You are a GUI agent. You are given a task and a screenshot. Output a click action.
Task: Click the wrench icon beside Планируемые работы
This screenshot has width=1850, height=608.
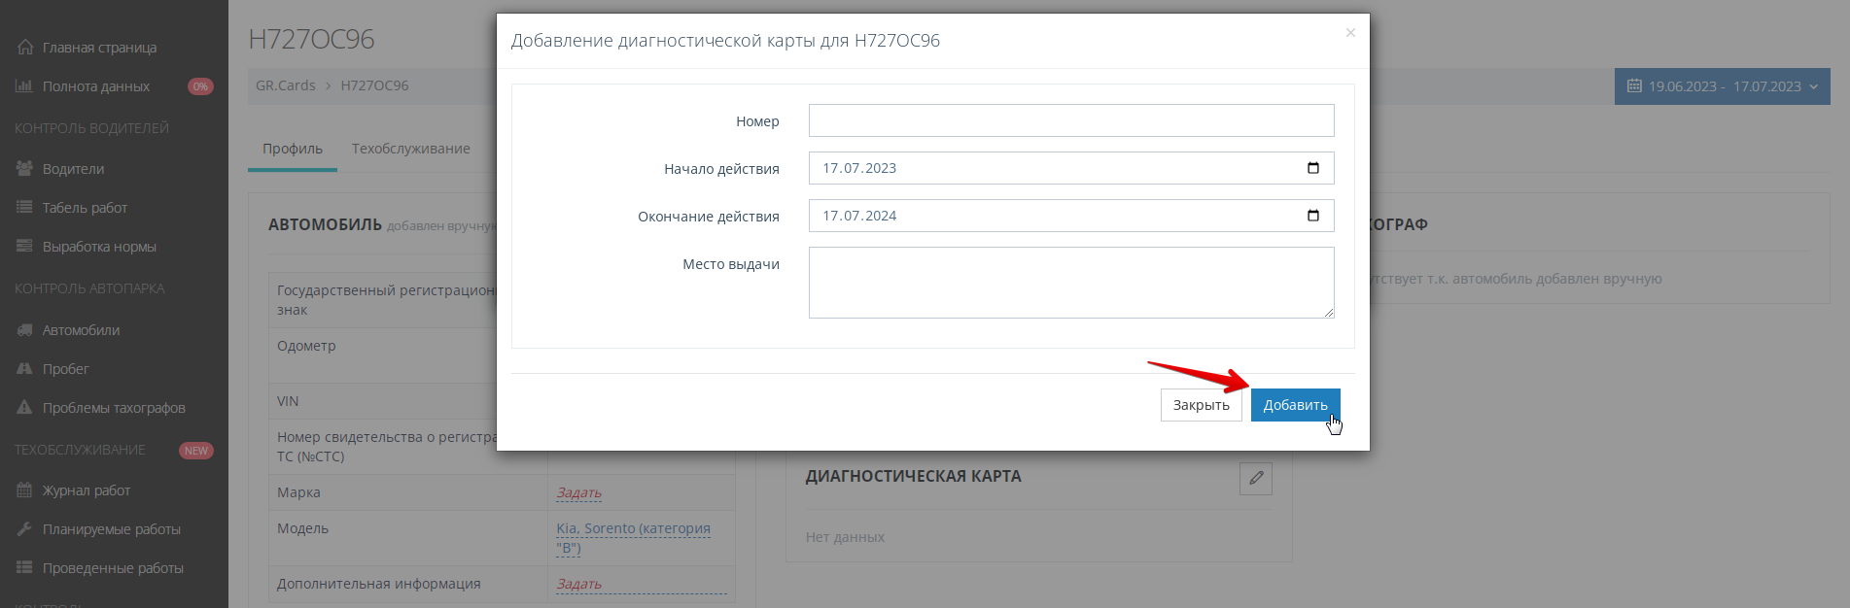(24, 529)
